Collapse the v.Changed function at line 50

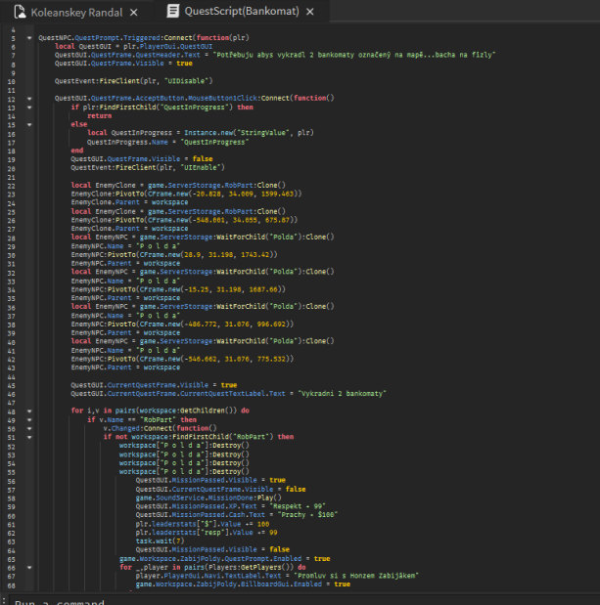click(29, 428)
